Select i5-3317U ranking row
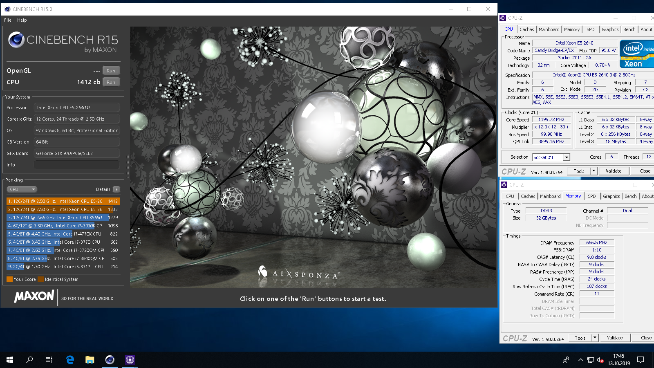The image size is (654, 368). click(63, 267)
